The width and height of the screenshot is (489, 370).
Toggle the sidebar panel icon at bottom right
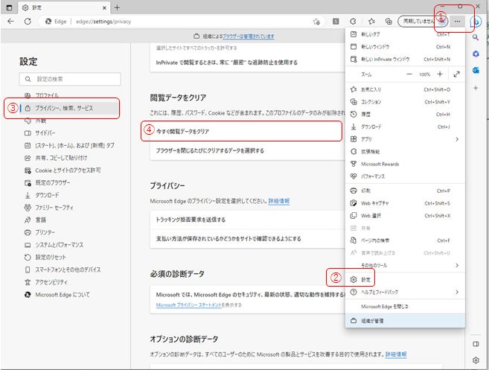point(476,344)
